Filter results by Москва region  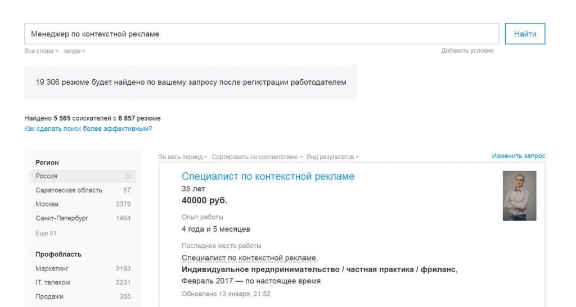47,204
